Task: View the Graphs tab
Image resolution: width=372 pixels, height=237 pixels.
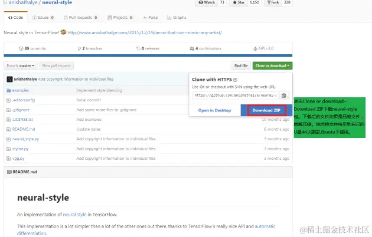Action: pos(177,18)
